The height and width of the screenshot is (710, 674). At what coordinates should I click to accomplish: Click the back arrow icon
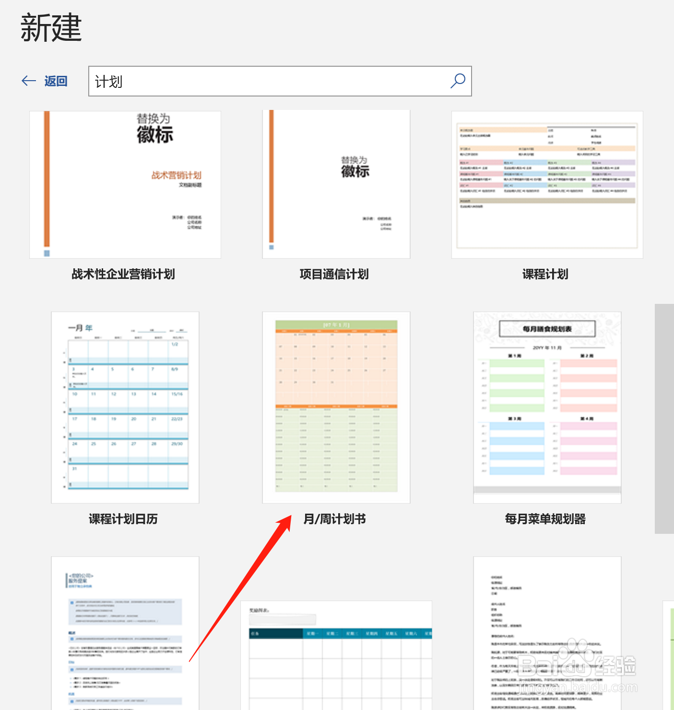[x=28, y=81]
